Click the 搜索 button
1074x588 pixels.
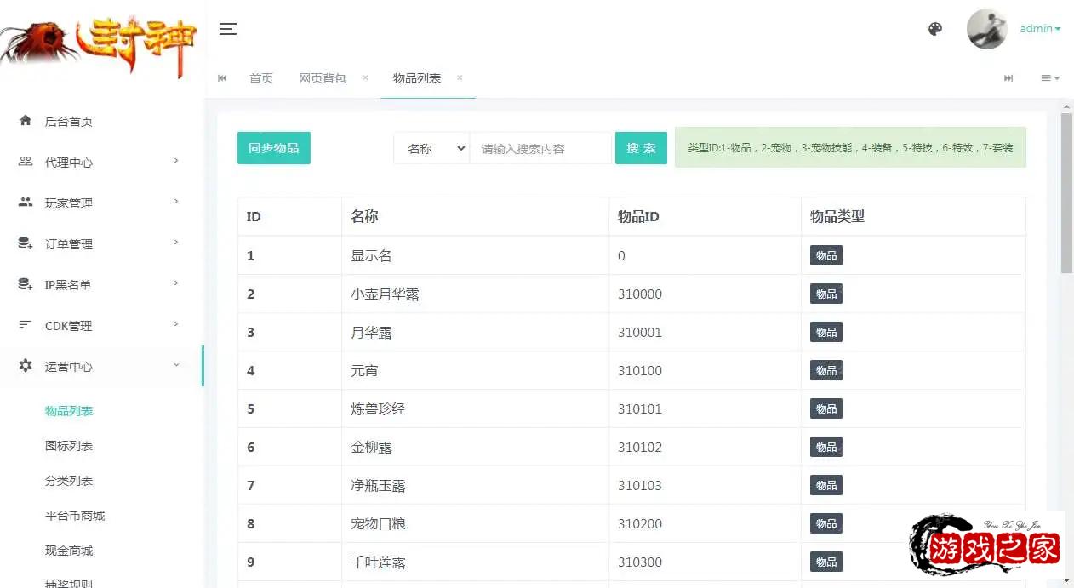(x=641, y=148)
